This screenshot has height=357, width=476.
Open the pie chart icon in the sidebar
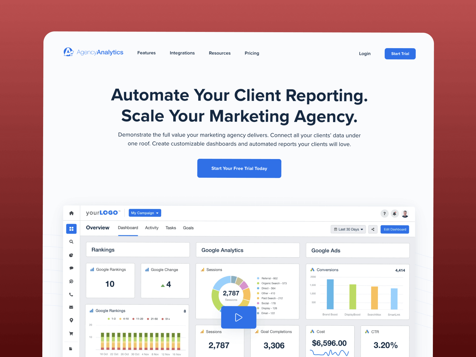click(x=71, y=255)
